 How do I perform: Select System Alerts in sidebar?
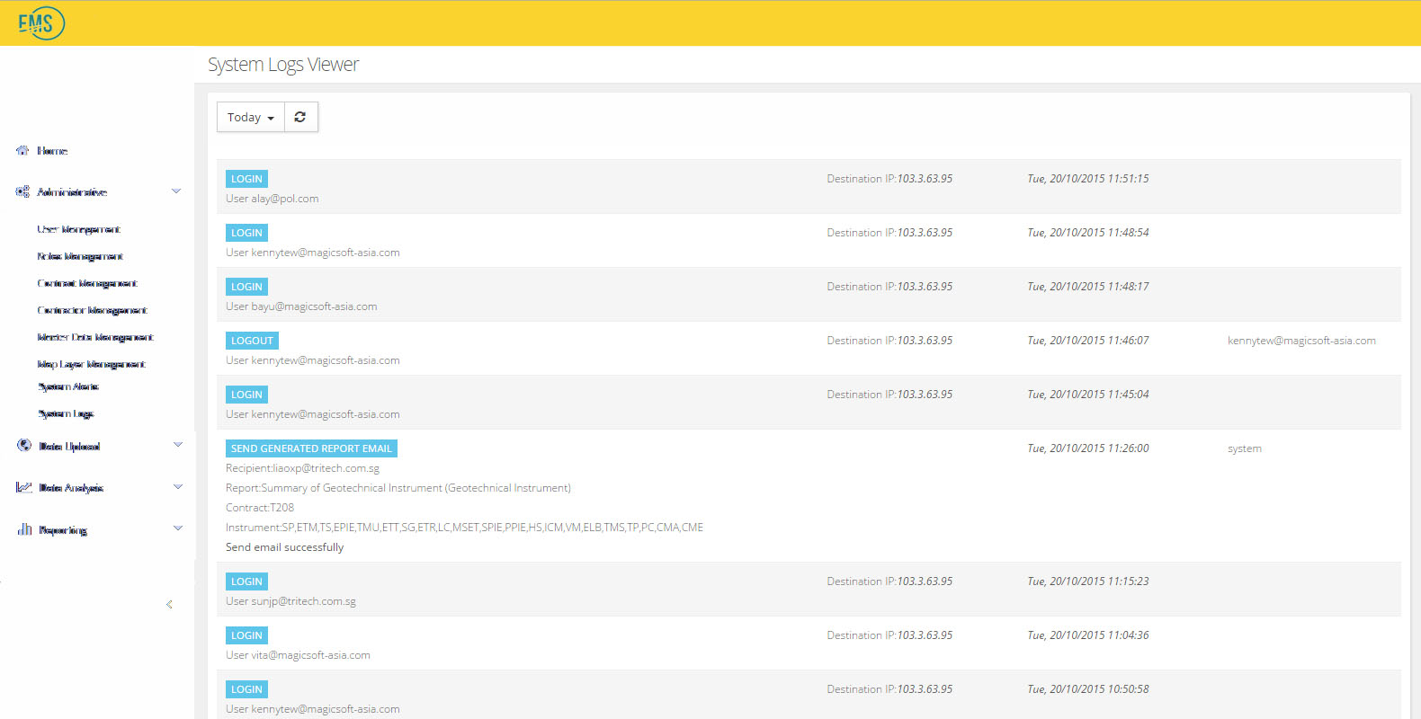[x=68, y=386]
